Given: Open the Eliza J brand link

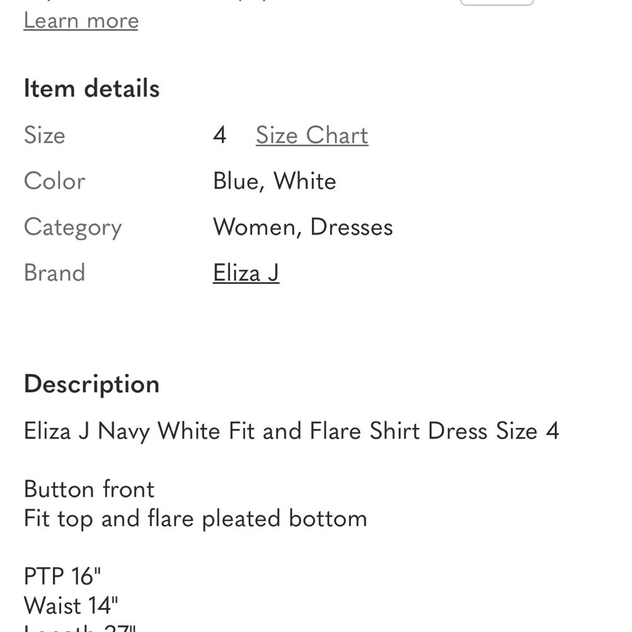Looking at the screenshot, I should pyautogui.click(x=246, y=273).
